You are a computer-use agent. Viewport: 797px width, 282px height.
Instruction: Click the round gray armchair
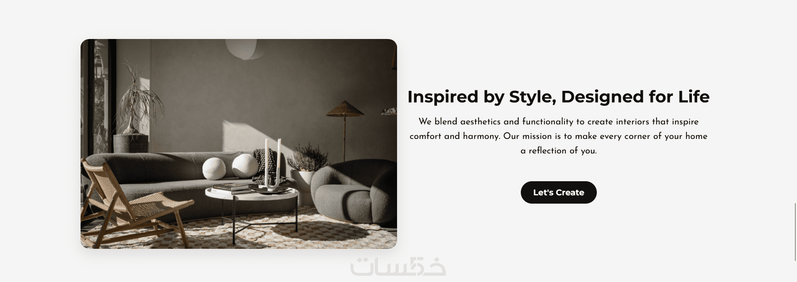click(x=354, y=192)
